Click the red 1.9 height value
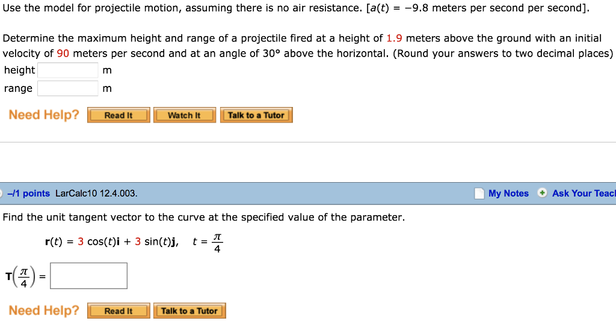 394,38
